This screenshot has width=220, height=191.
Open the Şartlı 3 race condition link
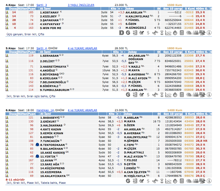42,5
